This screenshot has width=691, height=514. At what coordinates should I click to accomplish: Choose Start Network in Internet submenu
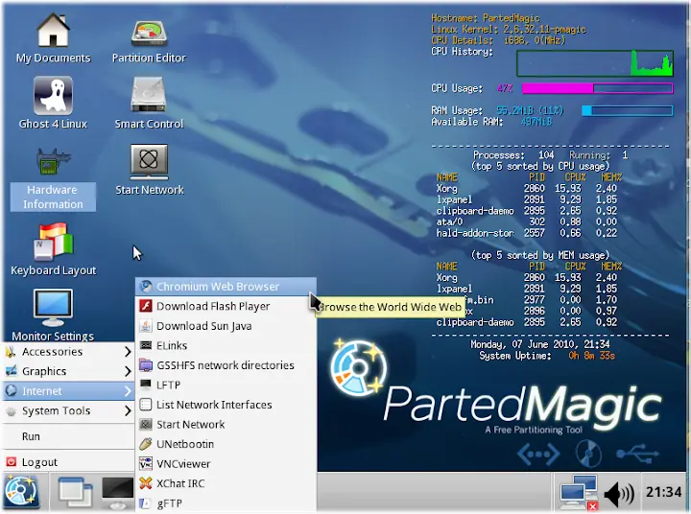point(226,425)
